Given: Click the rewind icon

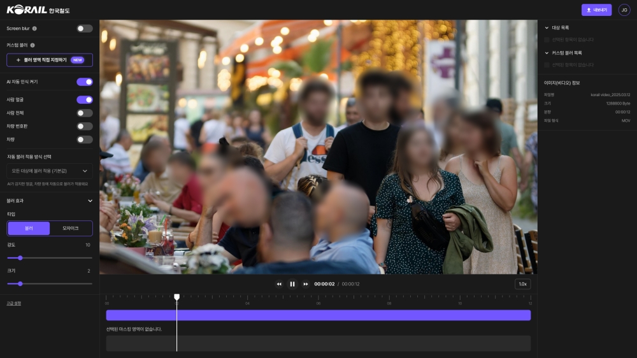Looking at the screenshot, I should [x=279, y=284].
